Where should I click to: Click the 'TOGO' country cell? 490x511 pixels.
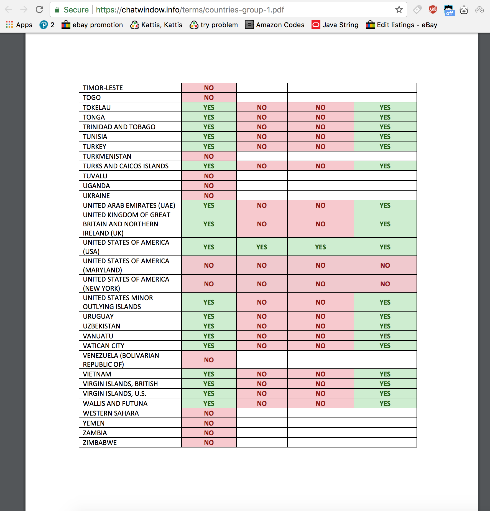pos(130,97)
